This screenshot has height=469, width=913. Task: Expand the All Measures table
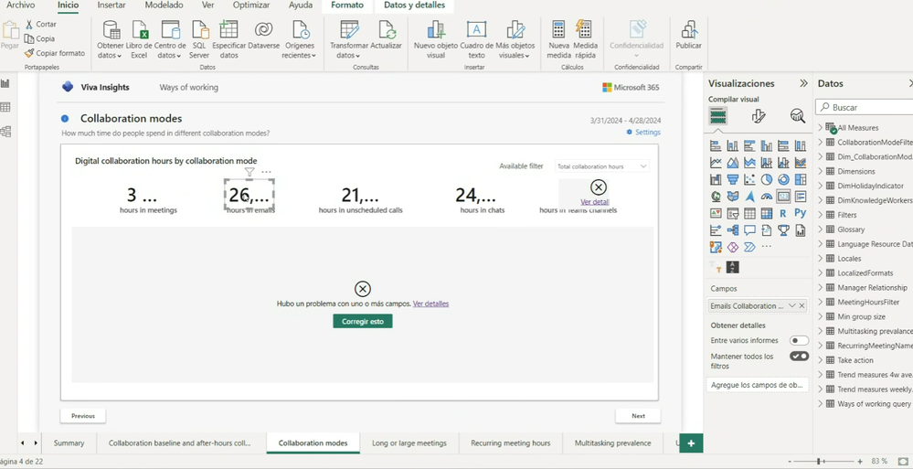821,128
